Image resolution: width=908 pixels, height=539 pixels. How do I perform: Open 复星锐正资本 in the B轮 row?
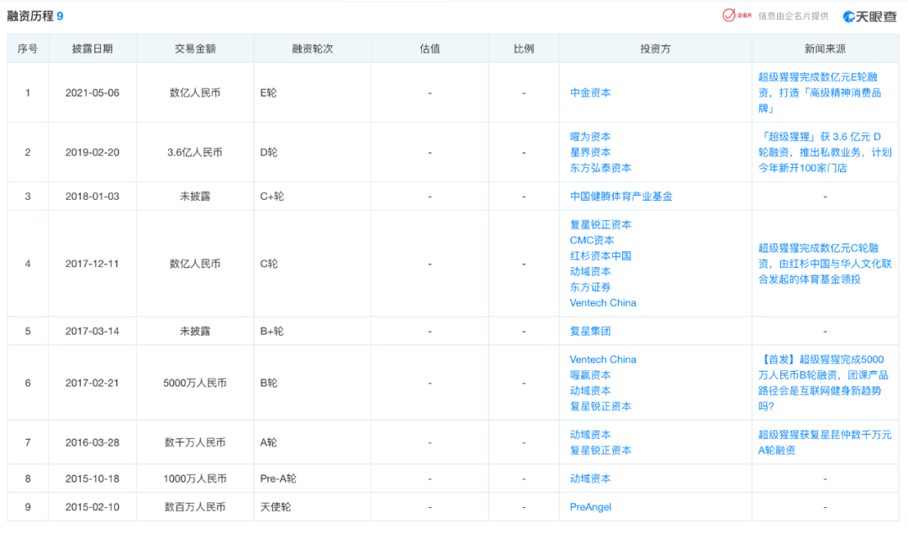600,406
